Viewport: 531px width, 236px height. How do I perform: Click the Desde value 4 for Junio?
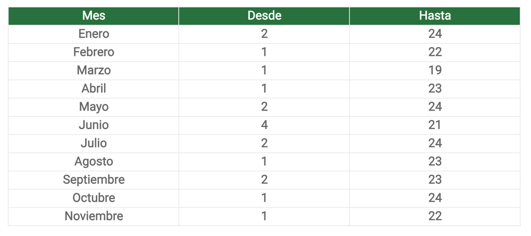[x=264, y=125]
